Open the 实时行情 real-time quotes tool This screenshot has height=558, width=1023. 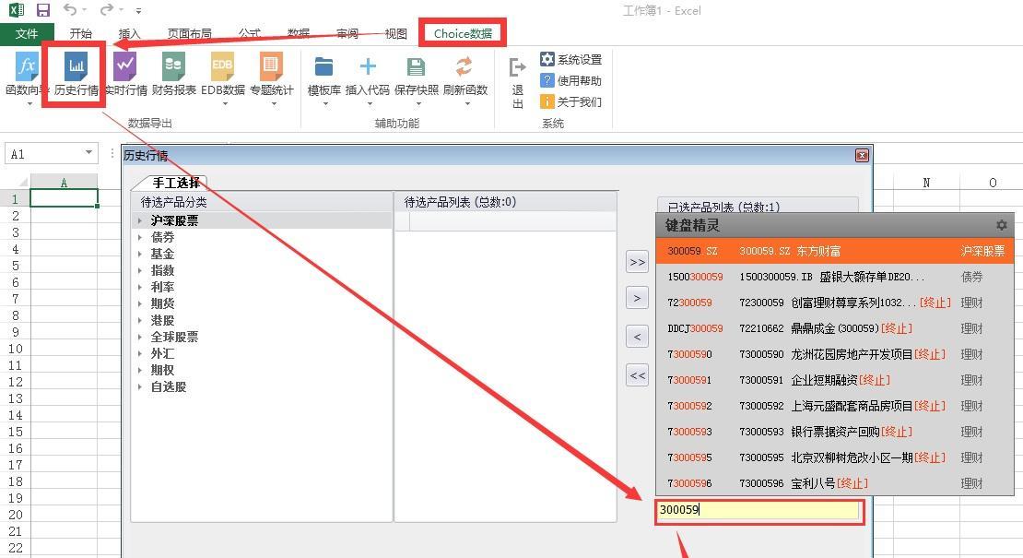(x=125, y=74)
